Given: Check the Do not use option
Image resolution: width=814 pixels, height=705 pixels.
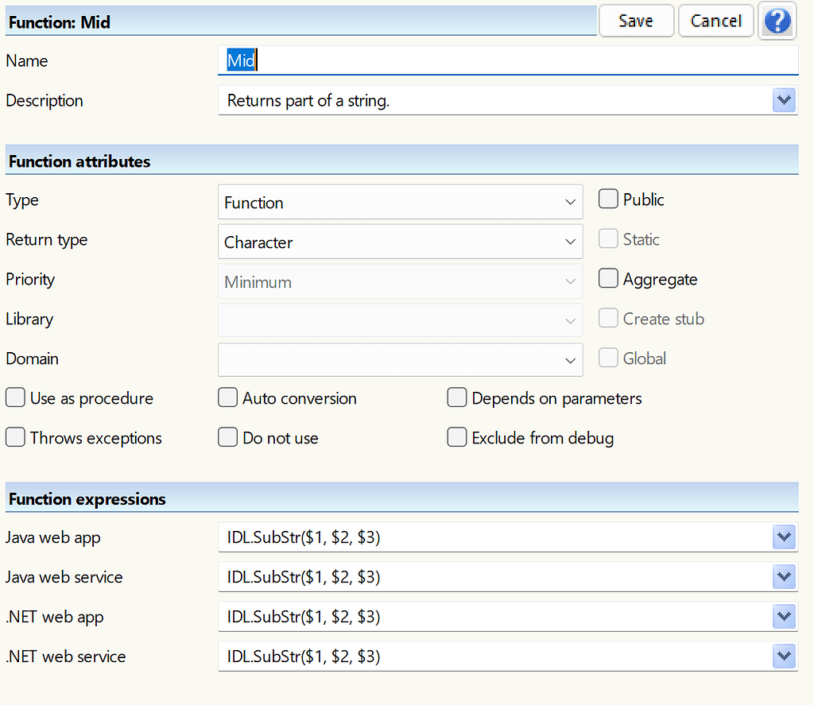Looking at the screenshot, I should coord(227,437).
